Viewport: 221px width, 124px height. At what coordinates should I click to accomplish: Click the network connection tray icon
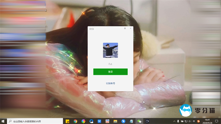coord(186,121)
